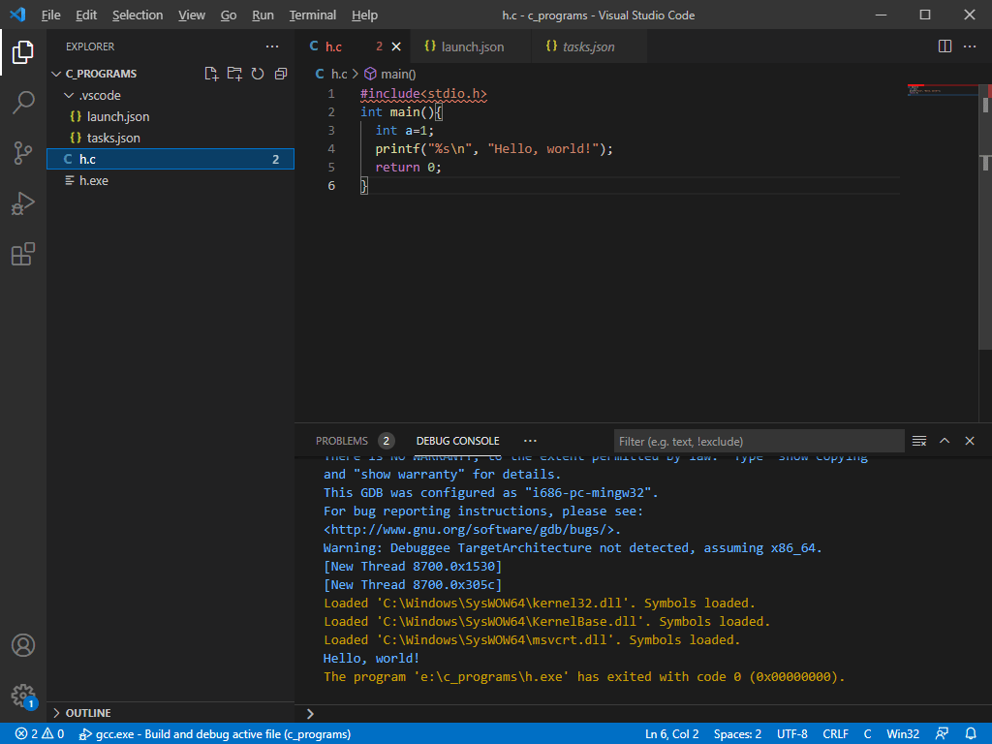Viewport: 992px width, 744px height.
Task: Refresh the Explorer file tree
Action: (x=258, y=74)
